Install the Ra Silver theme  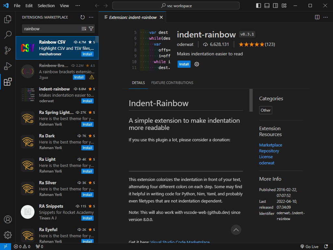[87, 195]
